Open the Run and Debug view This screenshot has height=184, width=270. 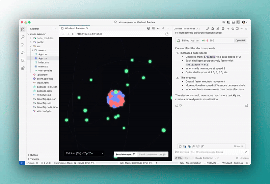tap(23, 53)
